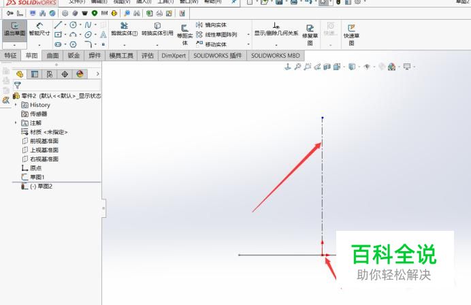Select the Spline sketch tool
The image size is (471, 305).
(x=88, y=25)
